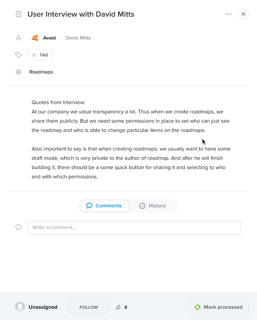
Task: Click the tag icon
Action: (x=19, y=55)
